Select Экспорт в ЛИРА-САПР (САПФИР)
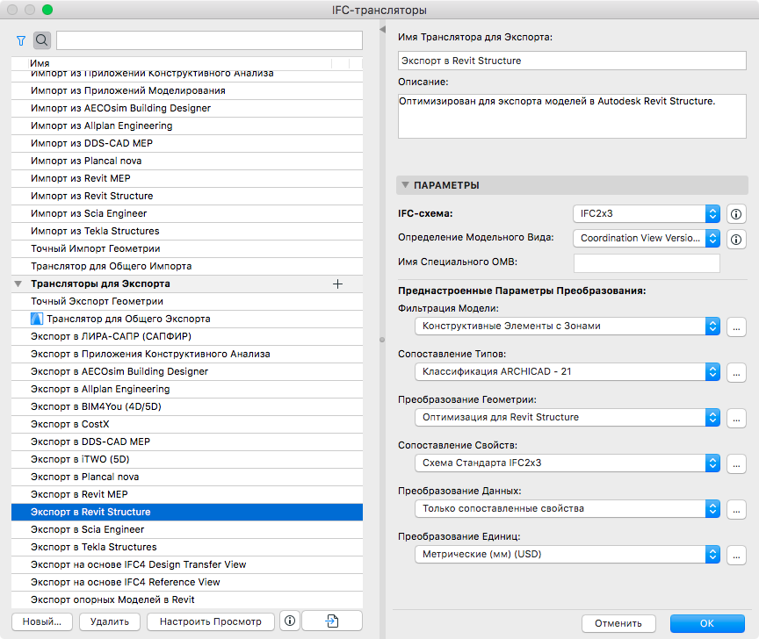The height and width of the screenshot is (639, 759). (x=187, y=337)
